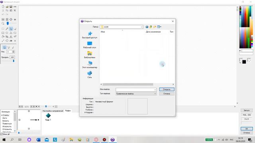Open Mail app from the taskbar
This screenshot has width=255, height=143.
click(47, 139)
